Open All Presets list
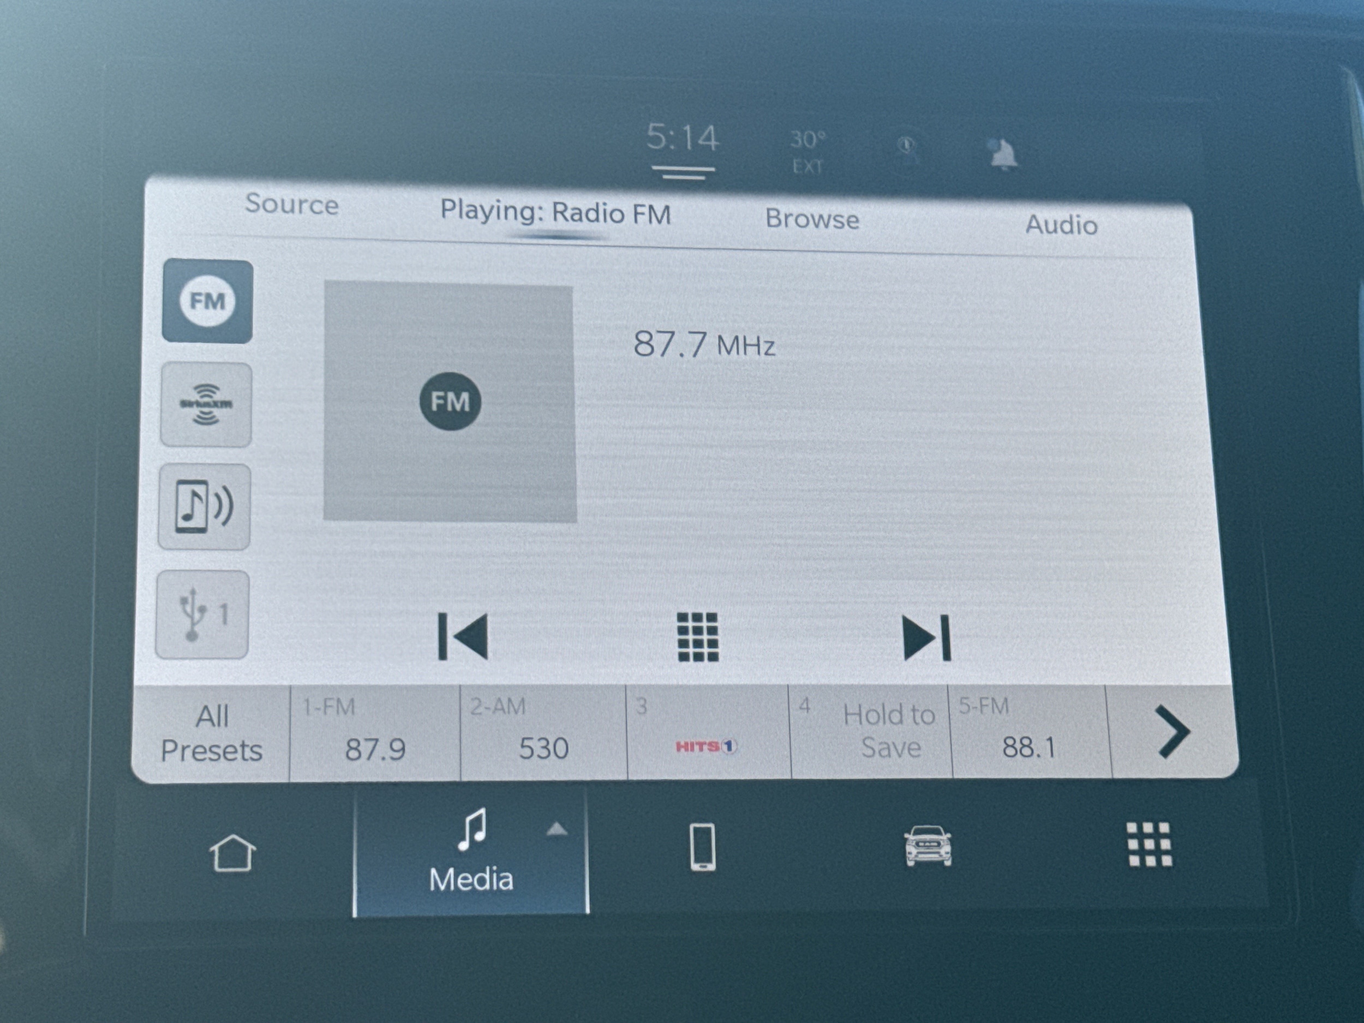The image size is (1364, 1023). (x=212, y=733)
